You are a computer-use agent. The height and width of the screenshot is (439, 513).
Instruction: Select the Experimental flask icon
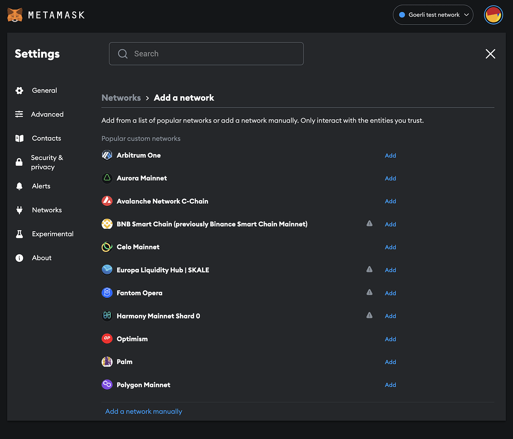coord(19,234)
